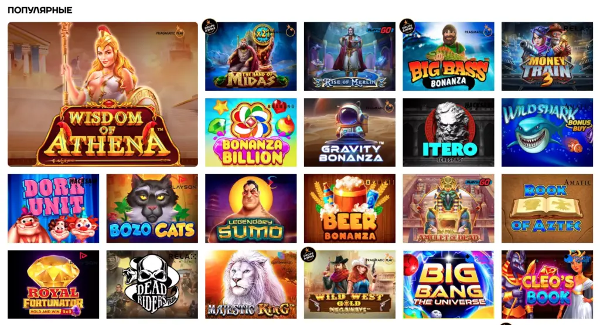Click Drops & Wins badge on Wild West Gold
Image resolution: width=600 pixels, height=325 pixels.
[308, 255]
